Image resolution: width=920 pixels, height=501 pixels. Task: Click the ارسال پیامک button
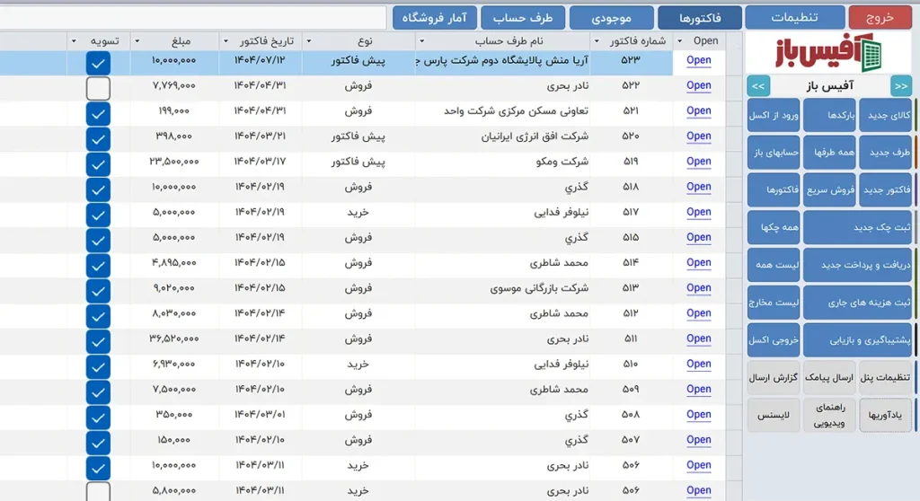[x=829, y=378]
